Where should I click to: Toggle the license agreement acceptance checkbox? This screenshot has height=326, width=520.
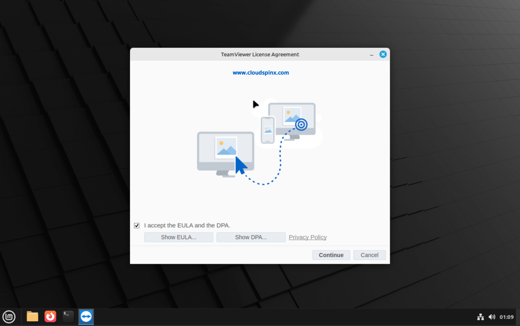137,225
